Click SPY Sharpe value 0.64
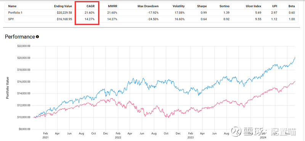The height and width of the screenshot is (141, 305). [x=204, y=19]
